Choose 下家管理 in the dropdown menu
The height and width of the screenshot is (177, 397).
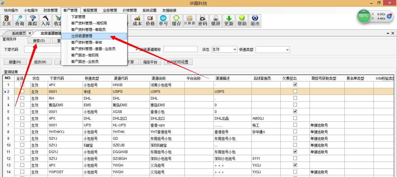pos(78,17)
